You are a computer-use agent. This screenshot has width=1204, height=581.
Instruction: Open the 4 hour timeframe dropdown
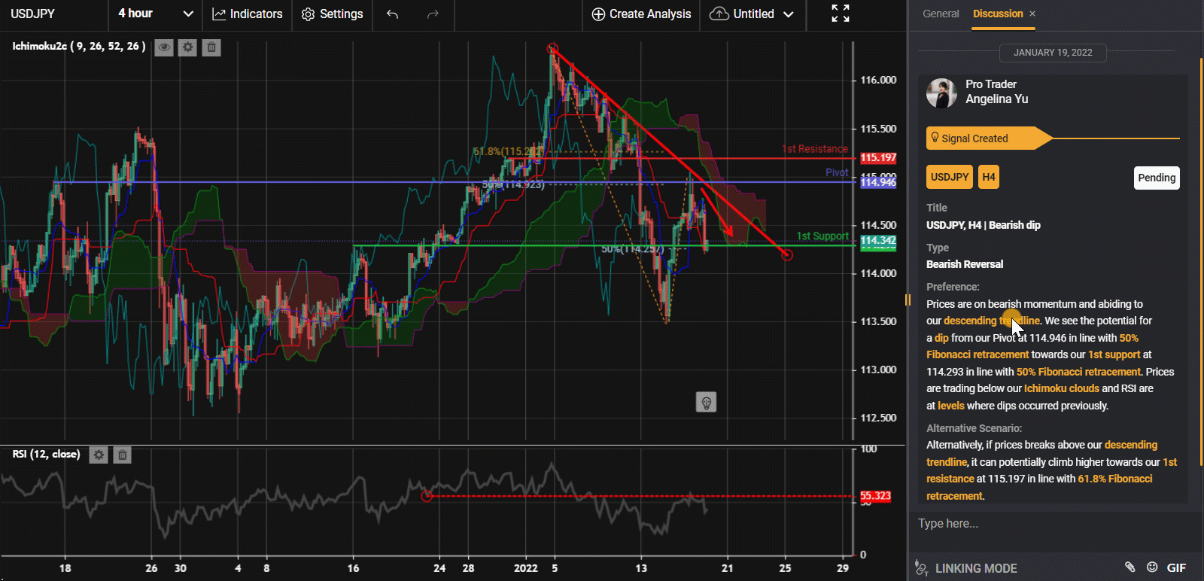coord(156,14)
